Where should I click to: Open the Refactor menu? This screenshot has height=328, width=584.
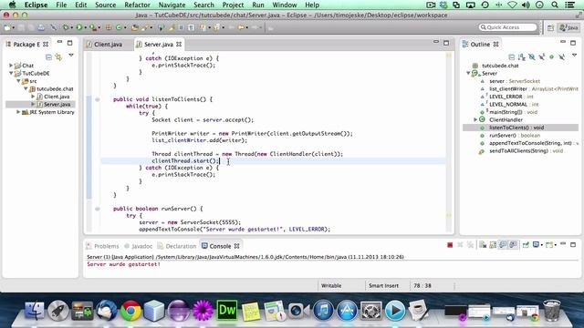[x=137, y=5]
